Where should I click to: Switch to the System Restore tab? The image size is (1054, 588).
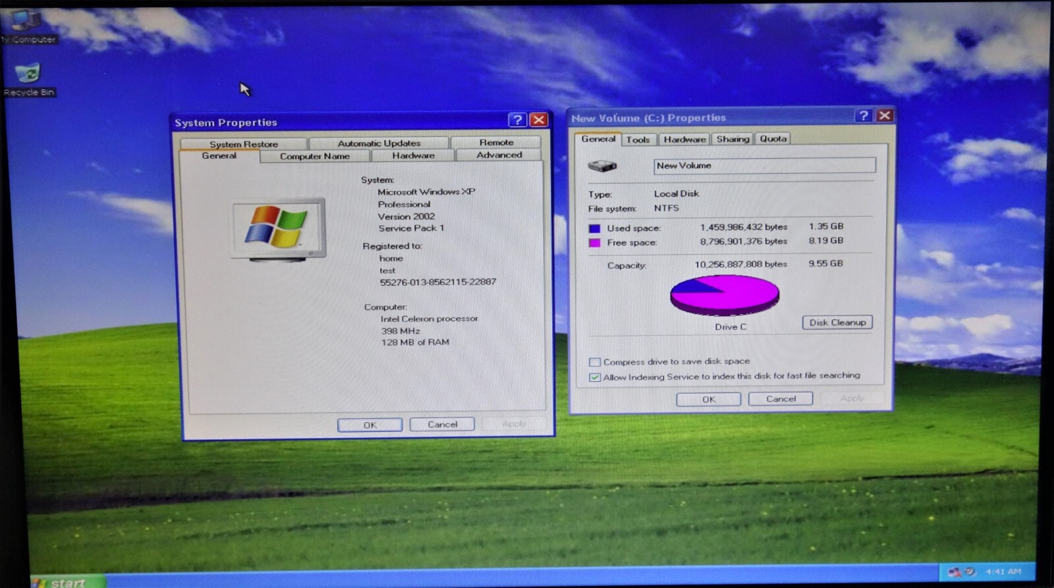[244, 144]
